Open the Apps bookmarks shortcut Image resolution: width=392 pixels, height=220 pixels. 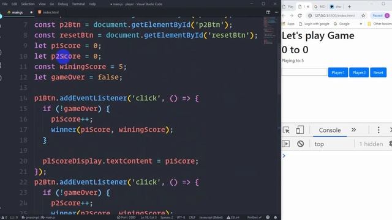pyautogui.click(x=288, y=24)
